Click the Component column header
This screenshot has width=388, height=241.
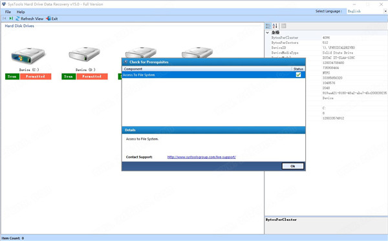point(133,69)
